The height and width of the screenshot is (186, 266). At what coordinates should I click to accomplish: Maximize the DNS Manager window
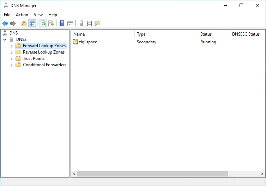click(x=241, y=5)
